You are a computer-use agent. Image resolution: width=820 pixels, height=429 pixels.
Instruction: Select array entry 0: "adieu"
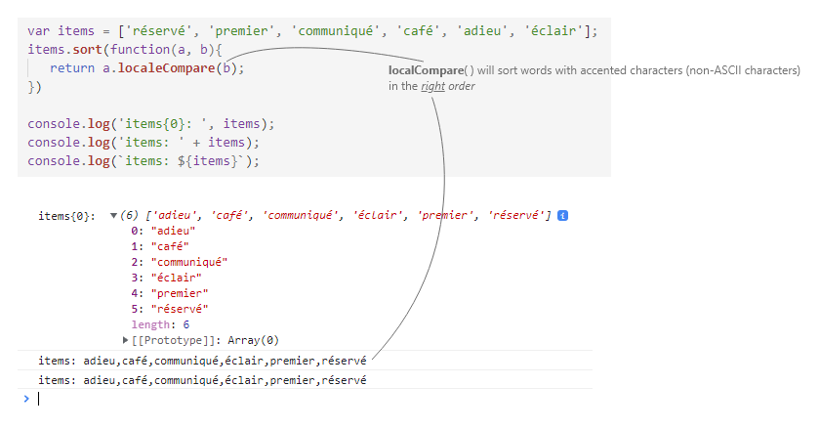click(163, 231)
